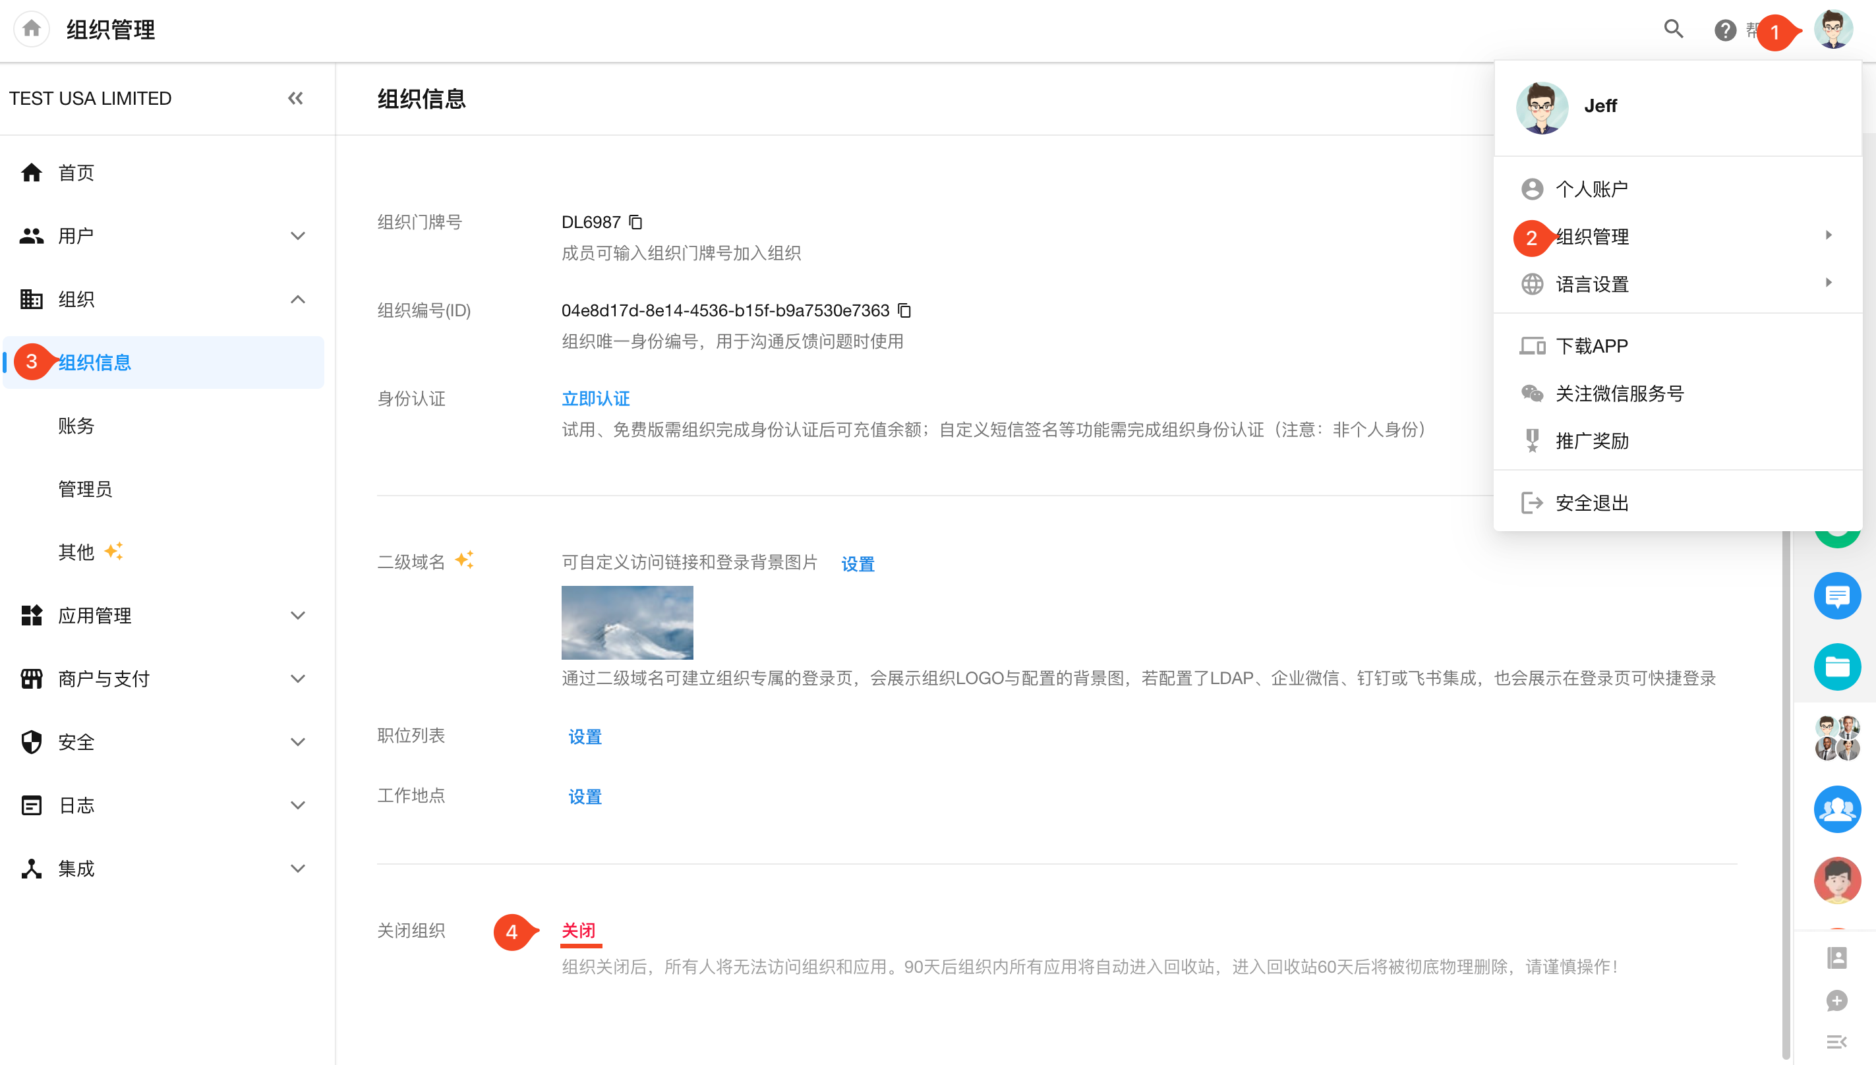Viewport: 1876px width, 1065px height.
Task: Open the 账务 sidebar item
Action: (x=76, y=426)
